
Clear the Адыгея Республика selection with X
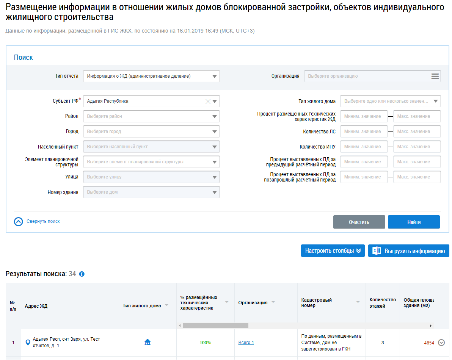[x=208, y=101]
